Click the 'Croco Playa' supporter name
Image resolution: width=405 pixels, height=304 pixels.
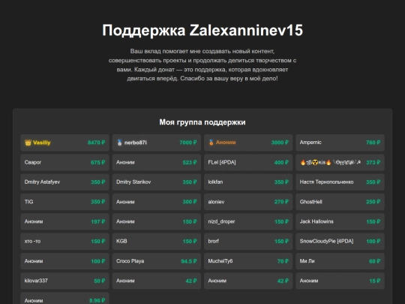point(130,261)
